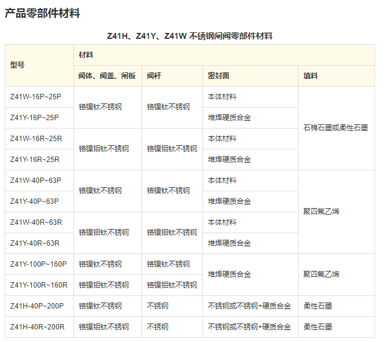Select the Z41W-40R~63R model cell

click(36, 222)
